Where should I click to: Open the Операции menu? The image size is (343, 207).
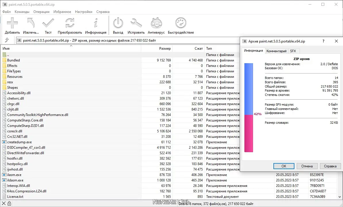[x=41, y=12]
